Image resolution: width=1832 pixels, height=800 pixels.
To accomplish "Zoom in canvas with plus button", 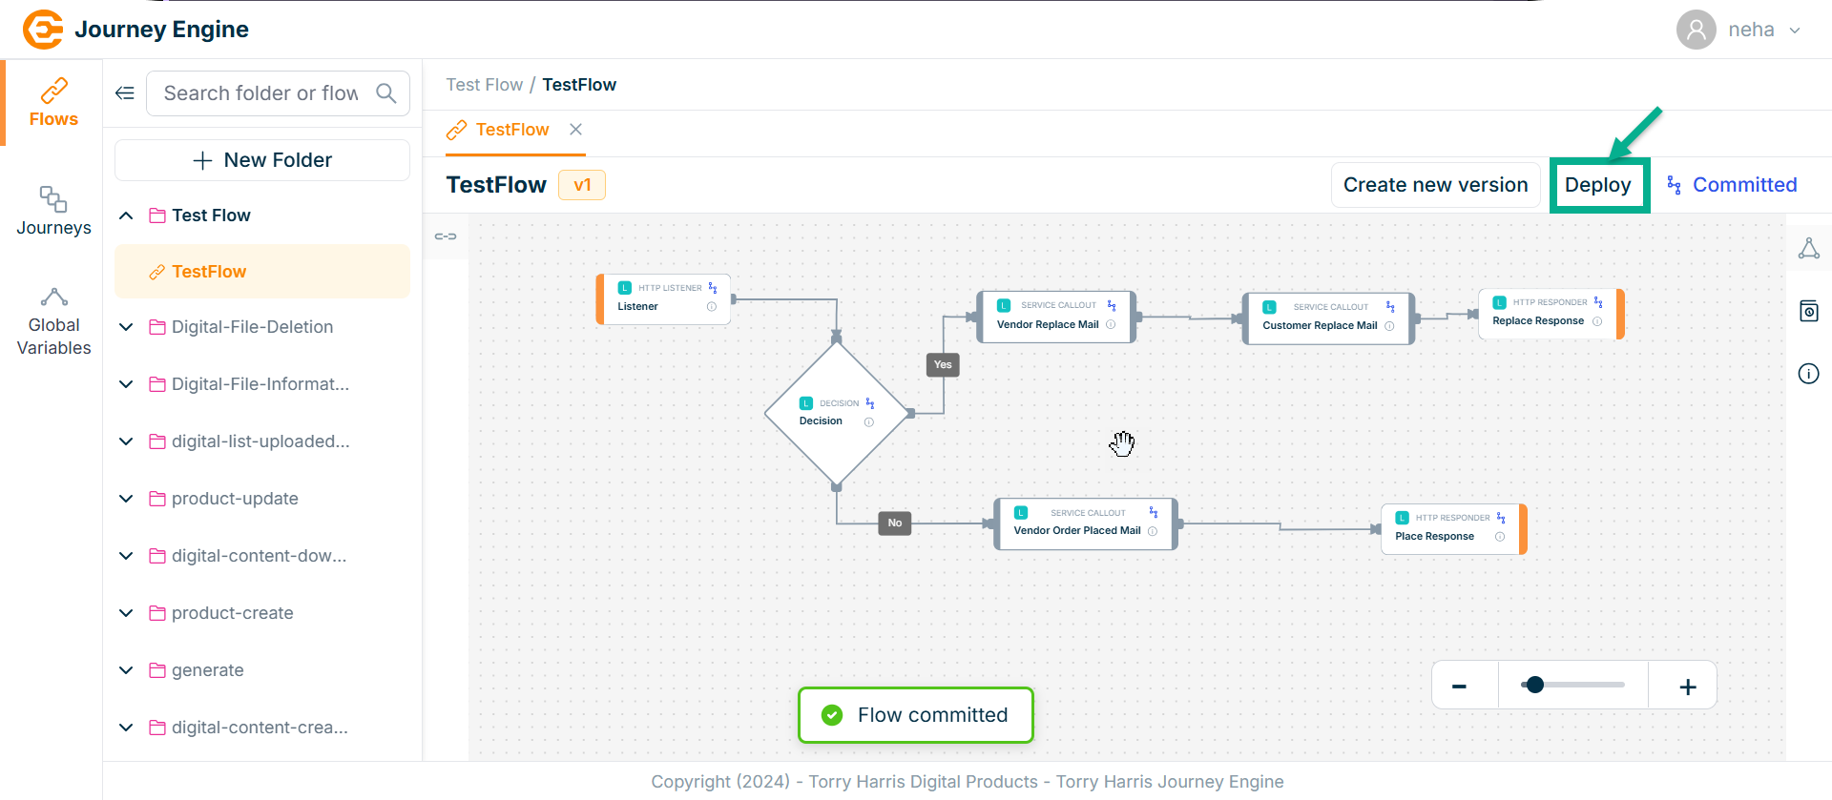I will point(1687,687).
